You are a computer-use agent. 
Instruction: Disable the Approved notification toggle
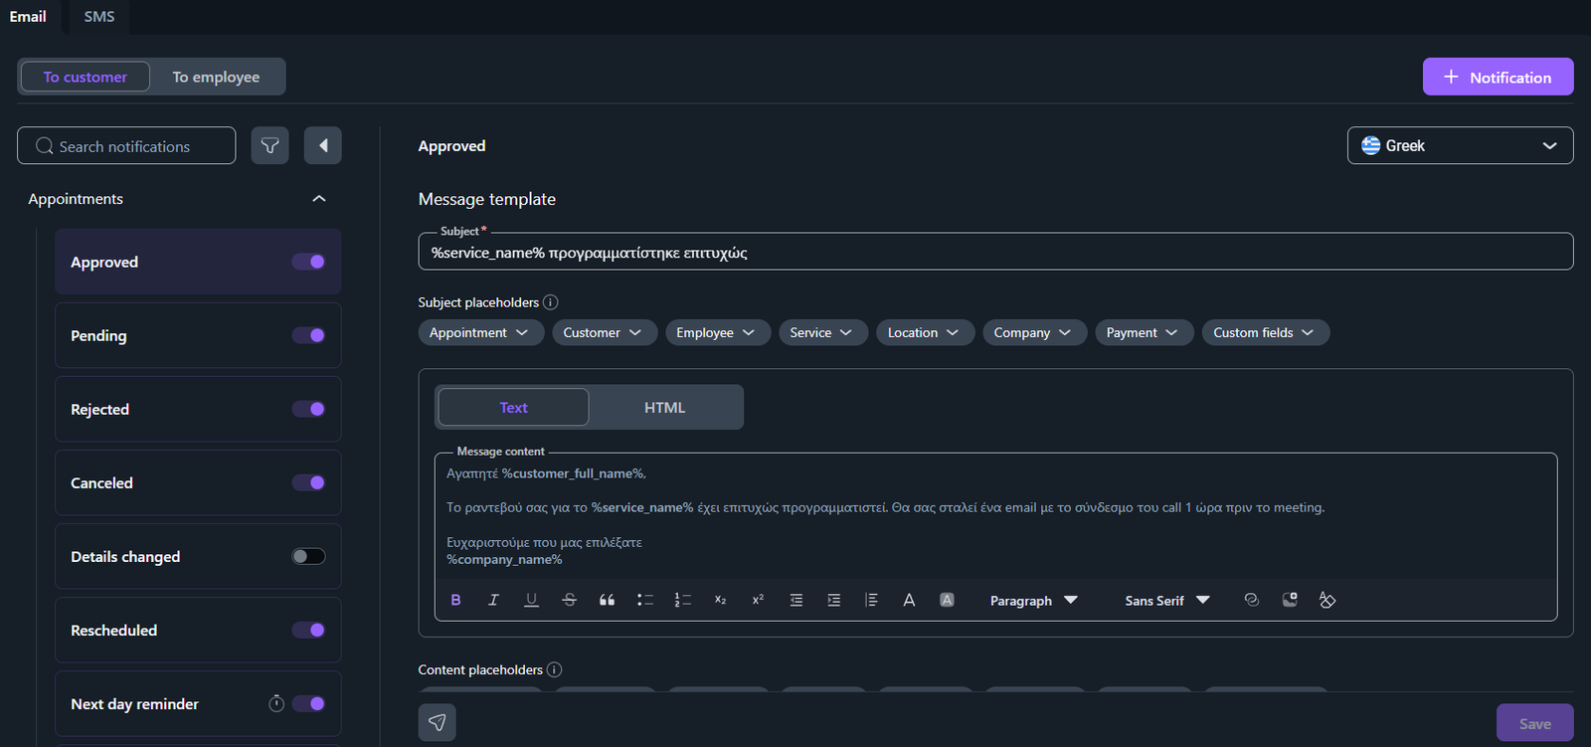(x=308, y=262)
